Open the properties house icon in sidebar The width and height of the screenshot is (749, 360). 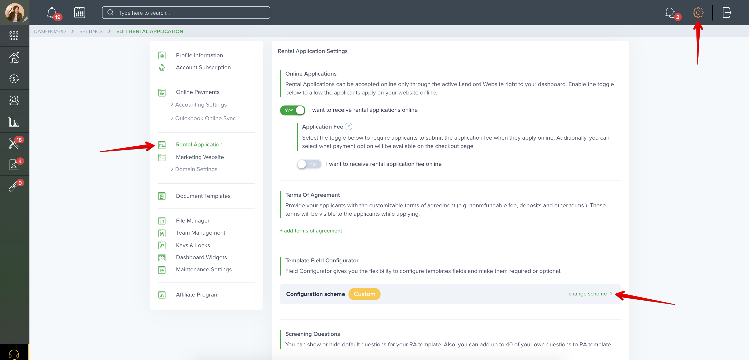[x=14, y=57]
